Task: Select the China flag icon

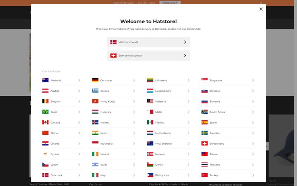Action: click(45, 133)
